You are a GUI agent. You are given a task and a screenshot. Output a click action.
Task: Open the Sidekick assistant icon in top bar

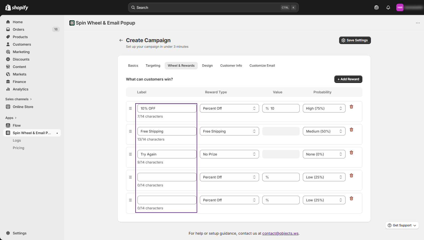click(377, 7)
